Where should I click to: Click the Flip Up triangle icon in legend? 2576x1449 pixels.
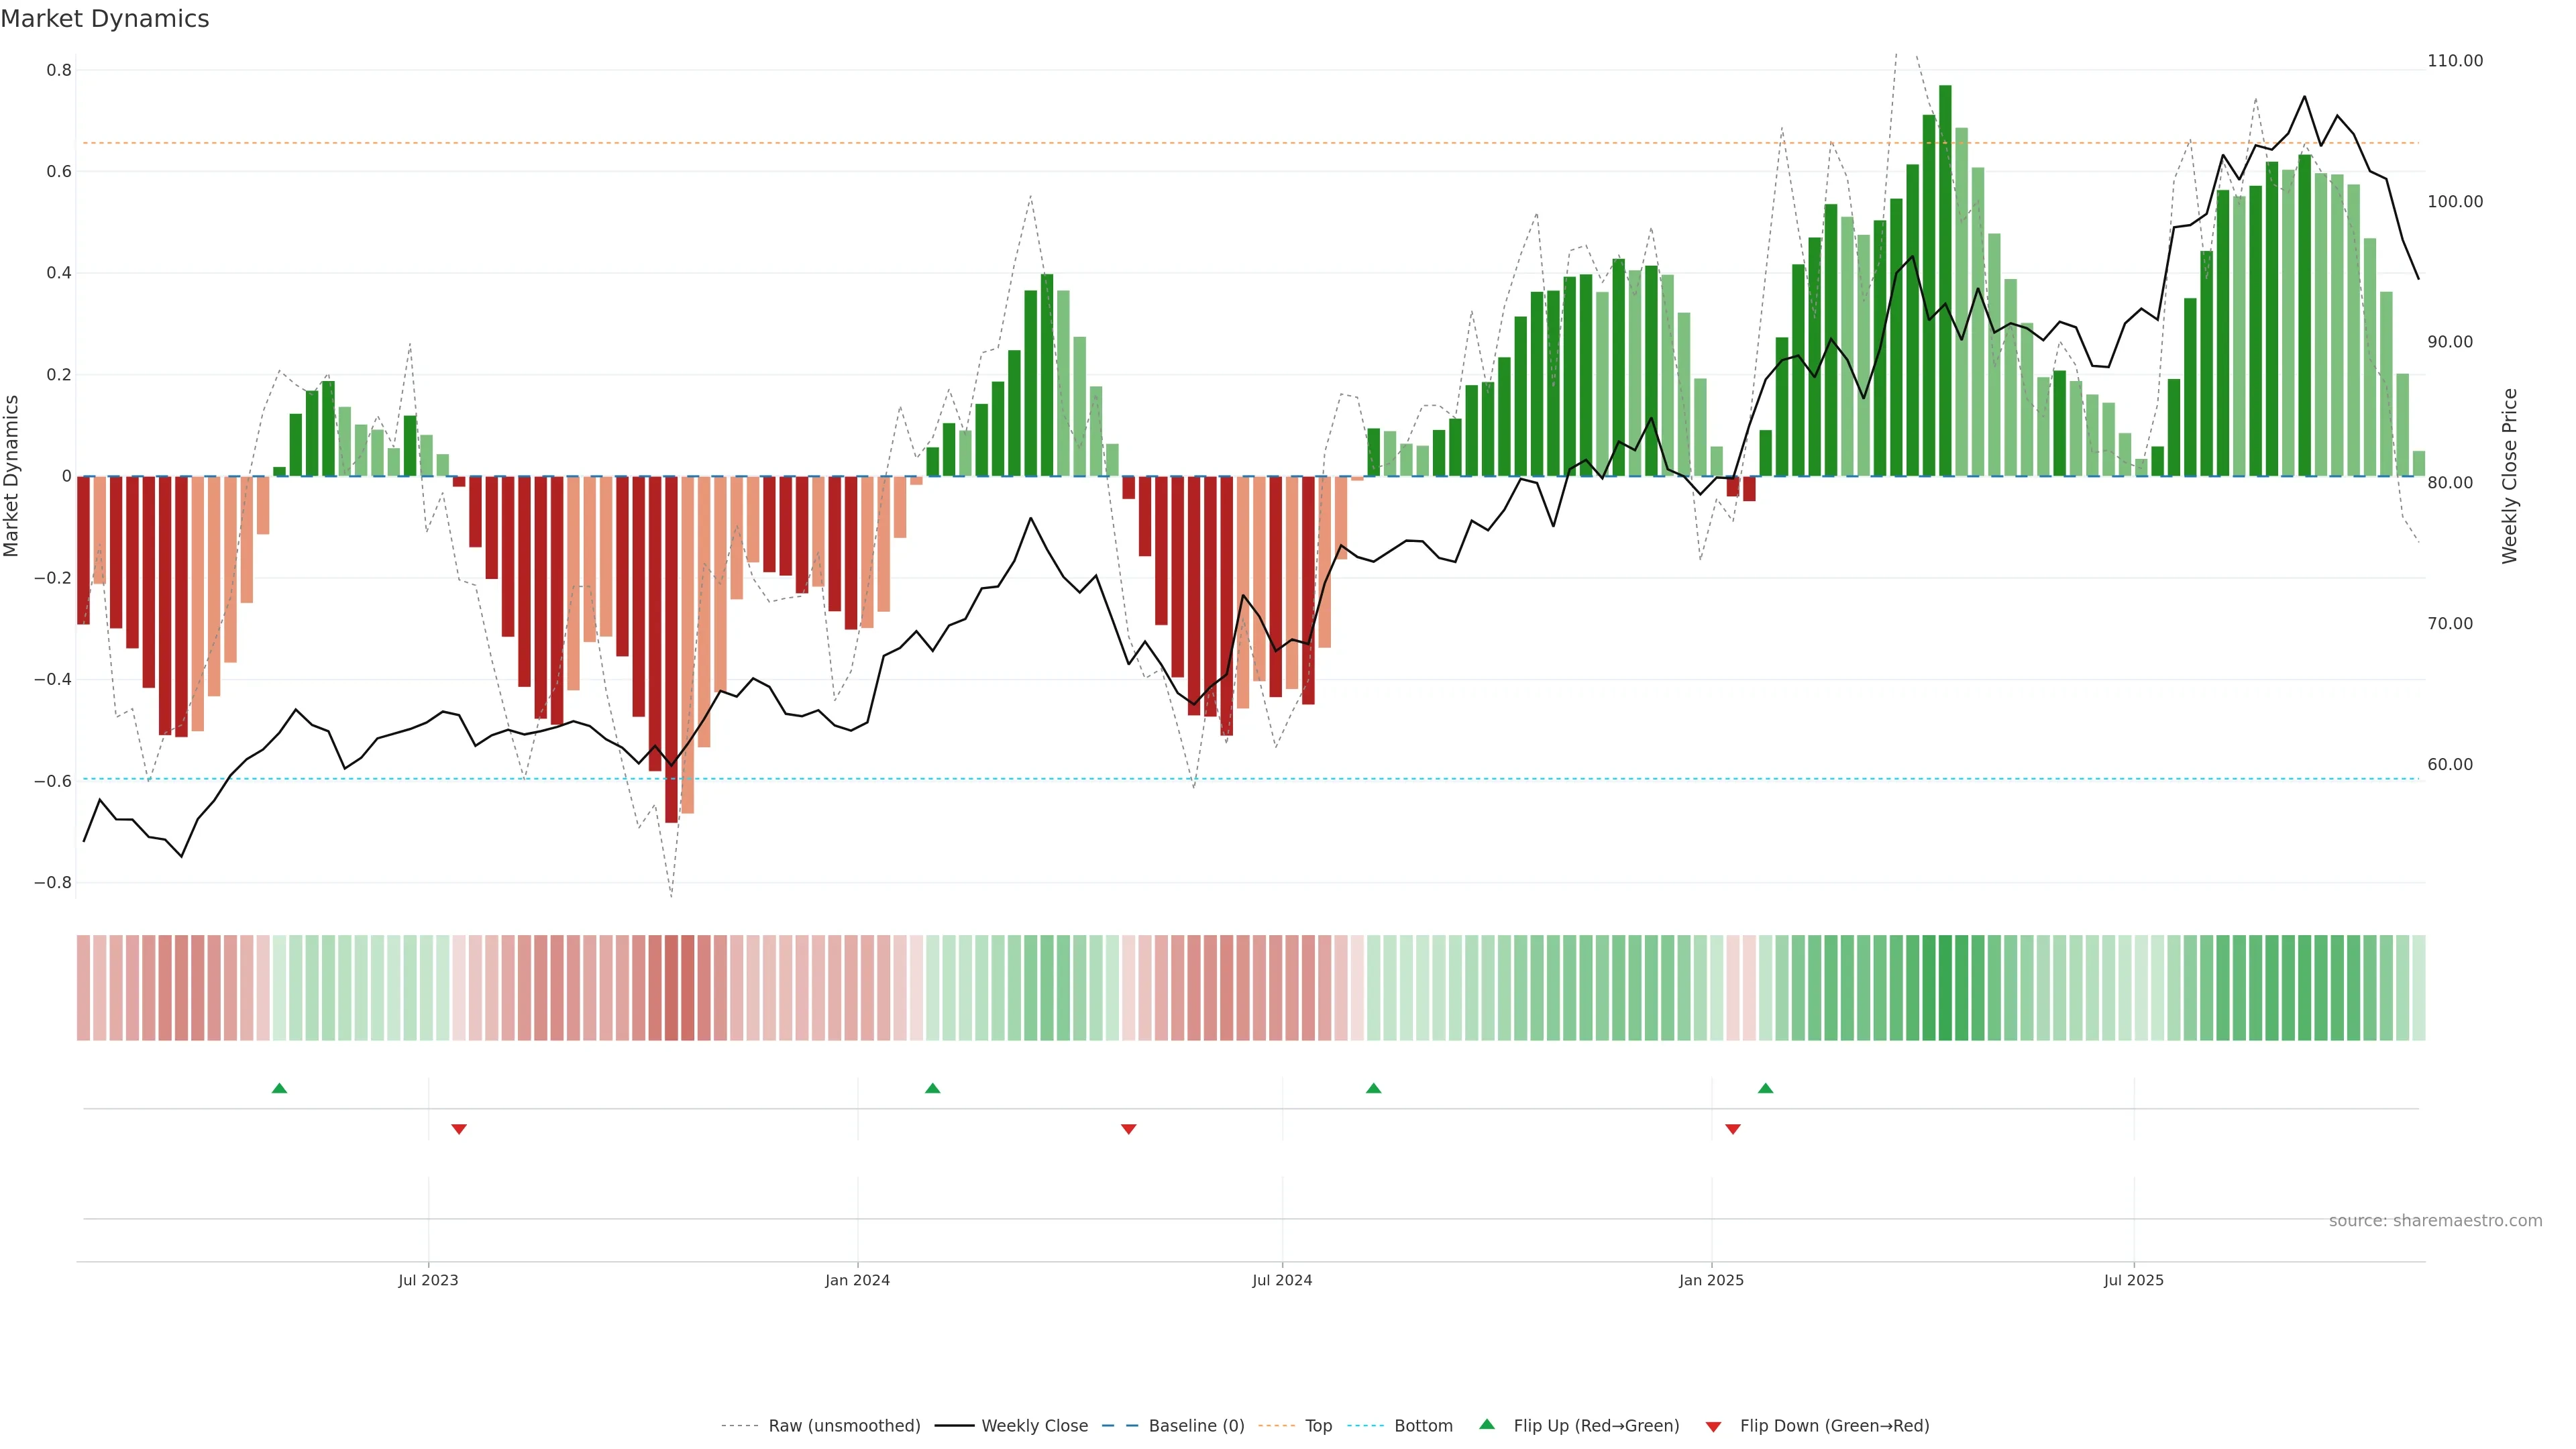1487,1424
